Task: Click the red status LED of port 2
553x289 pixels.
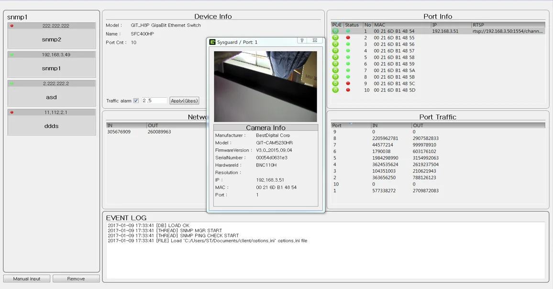Action: point(348,38)
